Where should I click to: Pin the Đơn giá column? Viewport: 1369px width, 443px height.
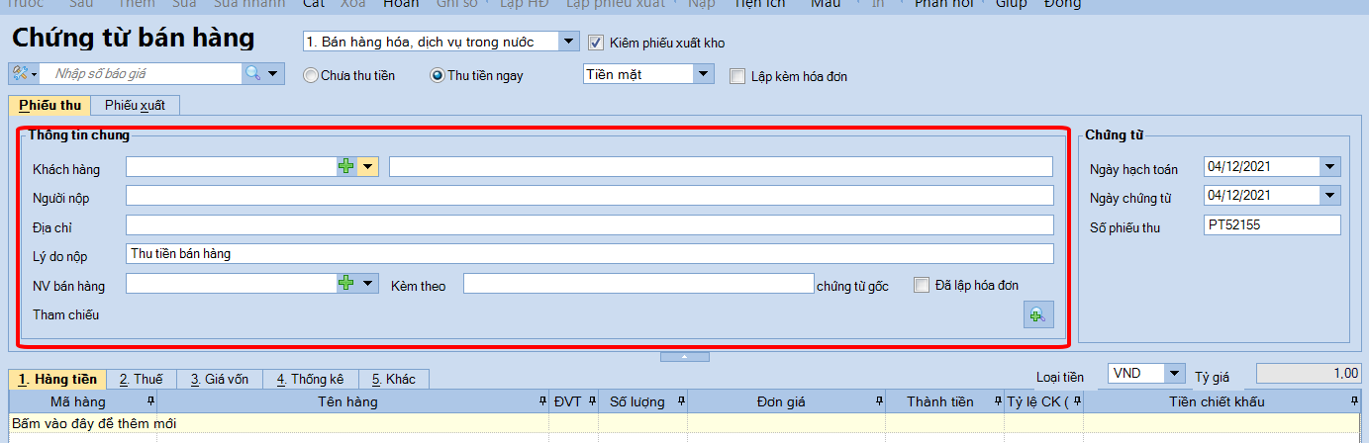(879, 401)
